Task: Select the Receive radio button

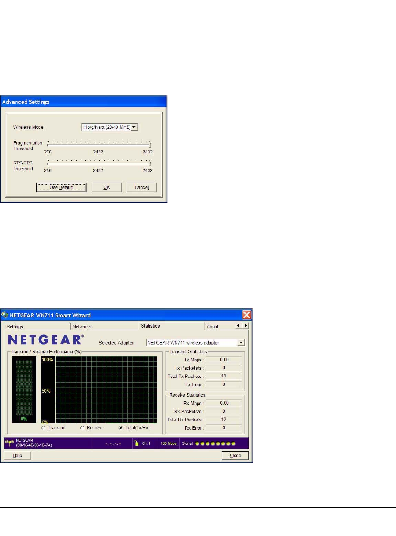Action: point(82,427)
